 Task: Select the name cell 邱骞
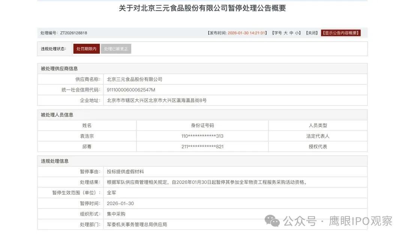coord(87,147)
